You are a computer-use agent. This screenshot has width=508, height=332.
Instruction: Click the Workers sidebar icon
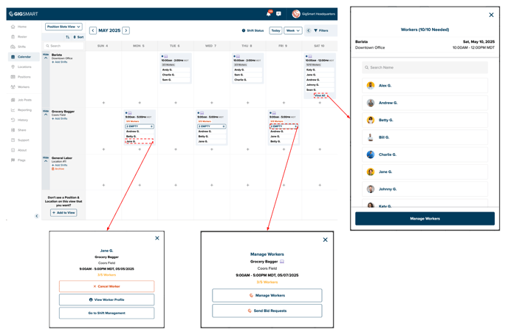(13, 87)
